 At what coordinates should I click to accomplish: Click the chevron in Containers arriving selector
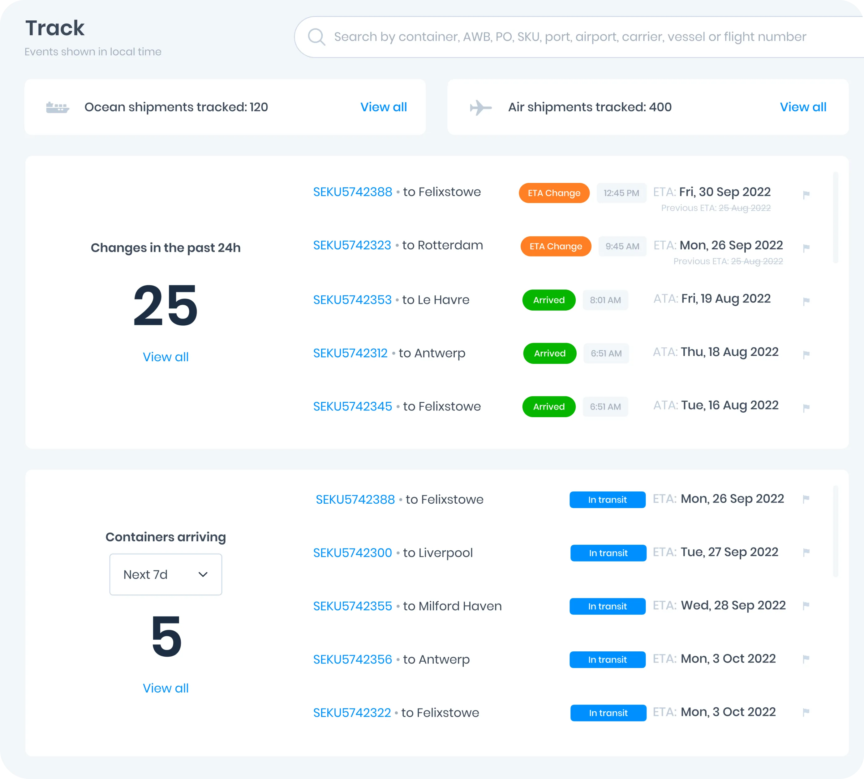[x=203, y=574]
